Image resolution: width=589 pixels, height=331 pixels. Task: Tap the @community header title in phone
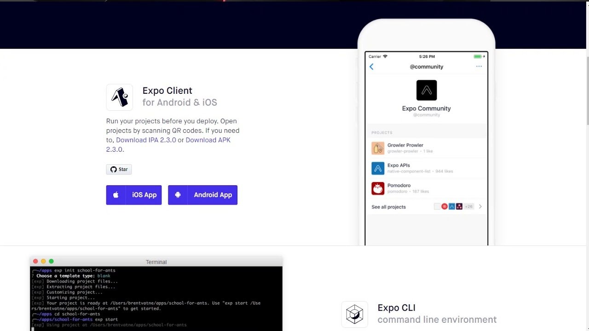tap(427, 67)
